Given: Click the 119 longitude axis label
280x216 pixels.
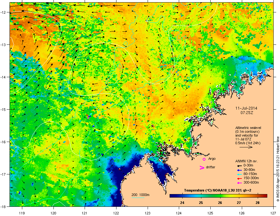Looking at the screenshot, I should [22, 213].
